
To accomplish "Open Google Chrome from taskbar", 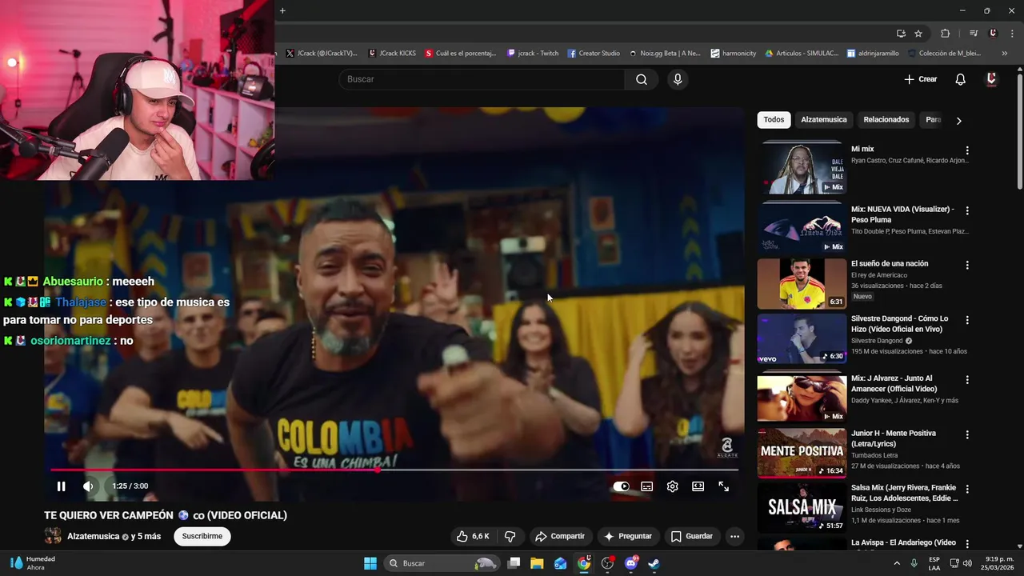I will (x=584, y=563).
